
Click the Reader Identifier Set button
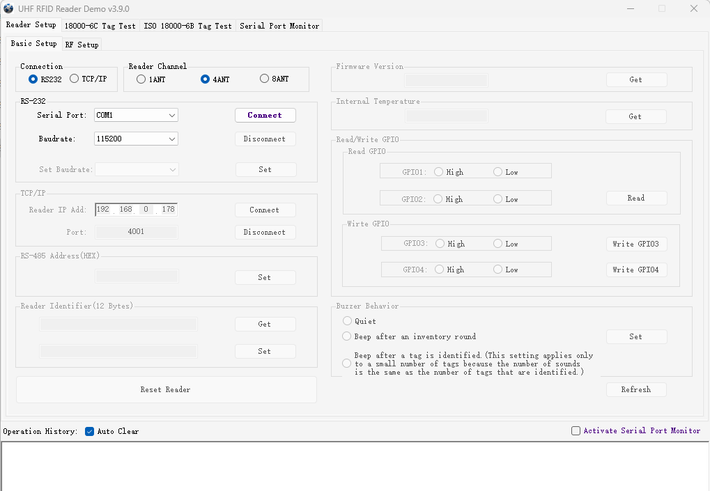[x=265, y=351]
